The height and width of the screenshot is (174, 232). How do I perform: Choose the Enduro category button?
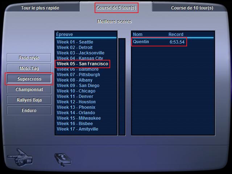click(29, 110)
